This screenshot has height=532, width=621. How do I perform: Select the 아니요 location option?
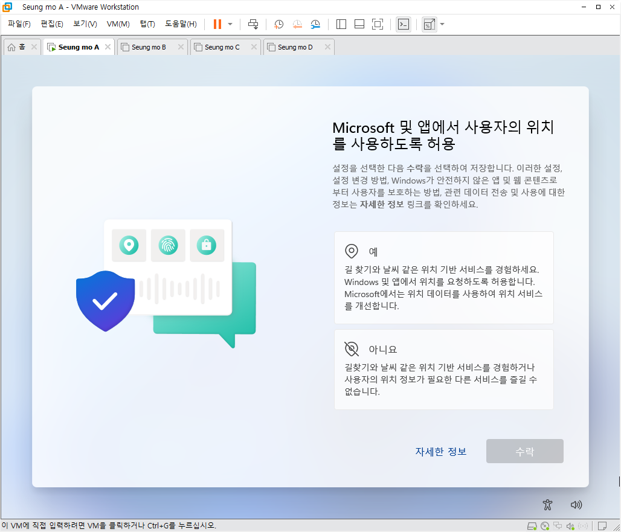tap(443, 370)
